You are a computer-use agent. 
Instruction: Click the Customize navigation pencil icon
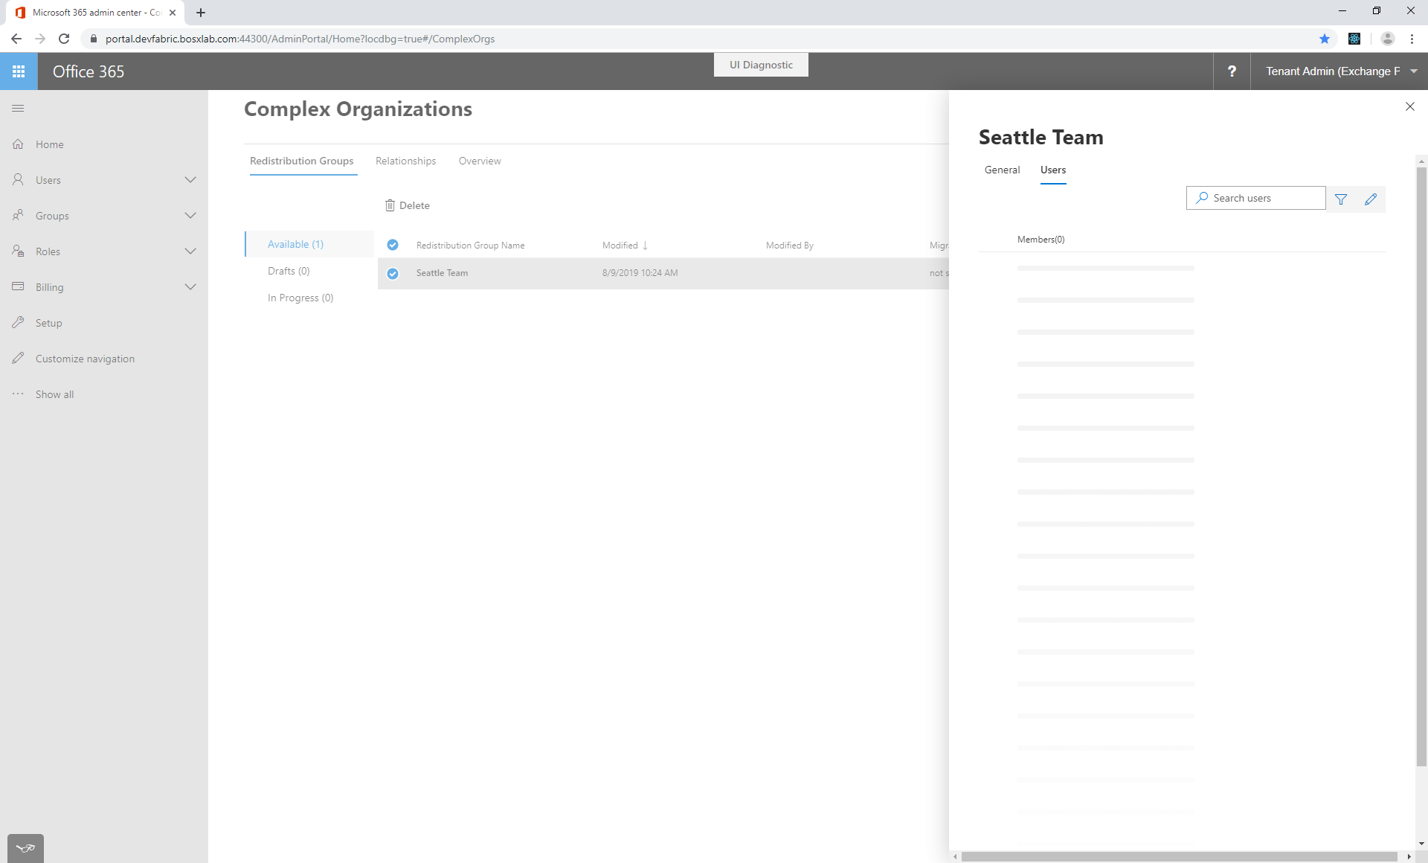(18, 359)
